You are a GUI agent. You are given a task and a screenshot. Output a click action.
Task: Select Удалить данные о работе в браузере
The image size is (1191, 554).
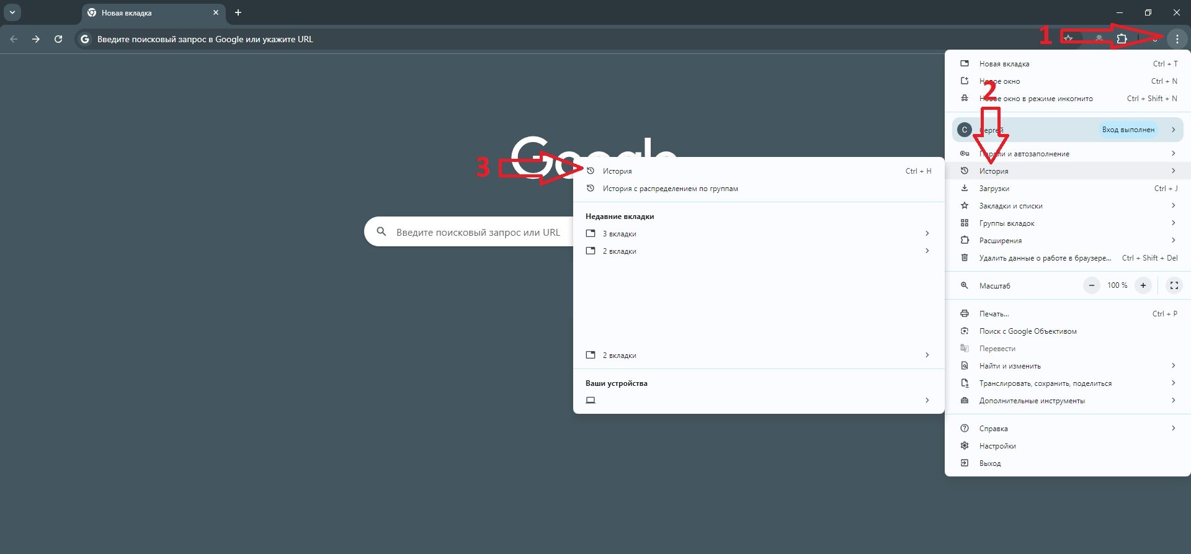tap(1068, 257)
